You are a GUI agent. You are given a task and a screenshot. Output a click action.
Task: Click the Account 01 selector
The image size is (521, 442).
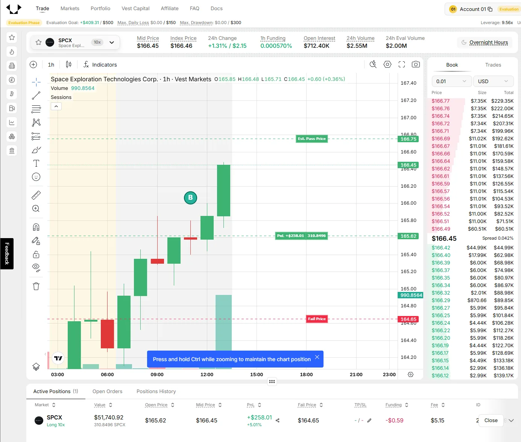(473, 9)
